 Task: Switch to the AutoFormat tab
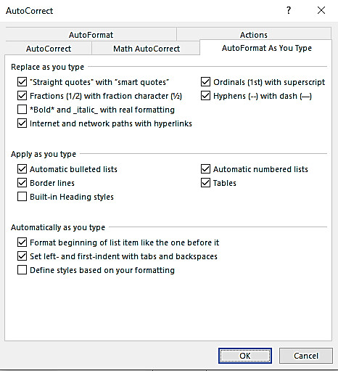(x=91, y=35)
